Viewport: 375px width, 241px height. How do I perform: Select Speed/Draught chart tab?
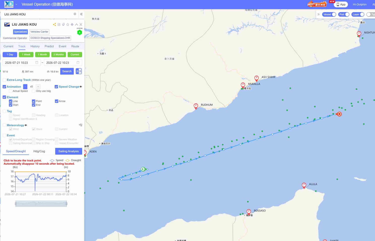click(x=16, y=151)
